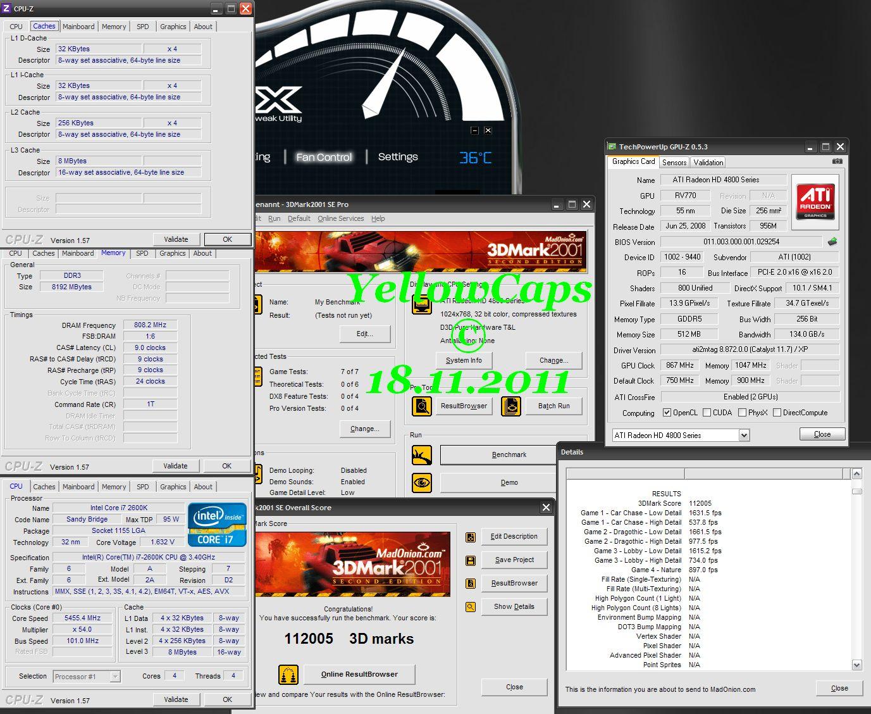Switch to Fan Control in the tweak utility
871x714 pixels.
(x=324, y=157)
